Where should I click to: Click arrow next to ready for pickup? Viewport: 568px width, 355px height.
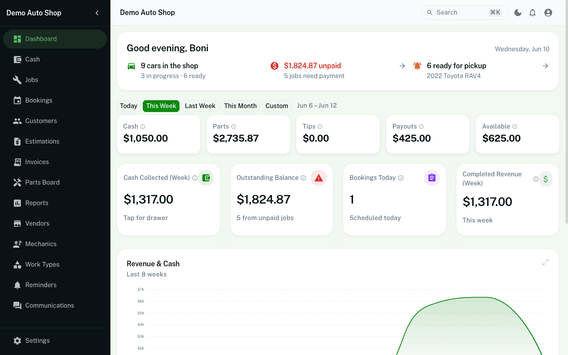click(546, 66)
